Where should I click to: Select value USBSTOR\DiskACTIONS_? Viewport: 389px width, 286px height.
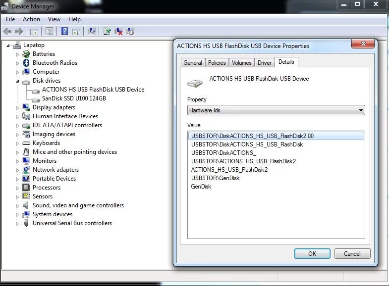224,153
